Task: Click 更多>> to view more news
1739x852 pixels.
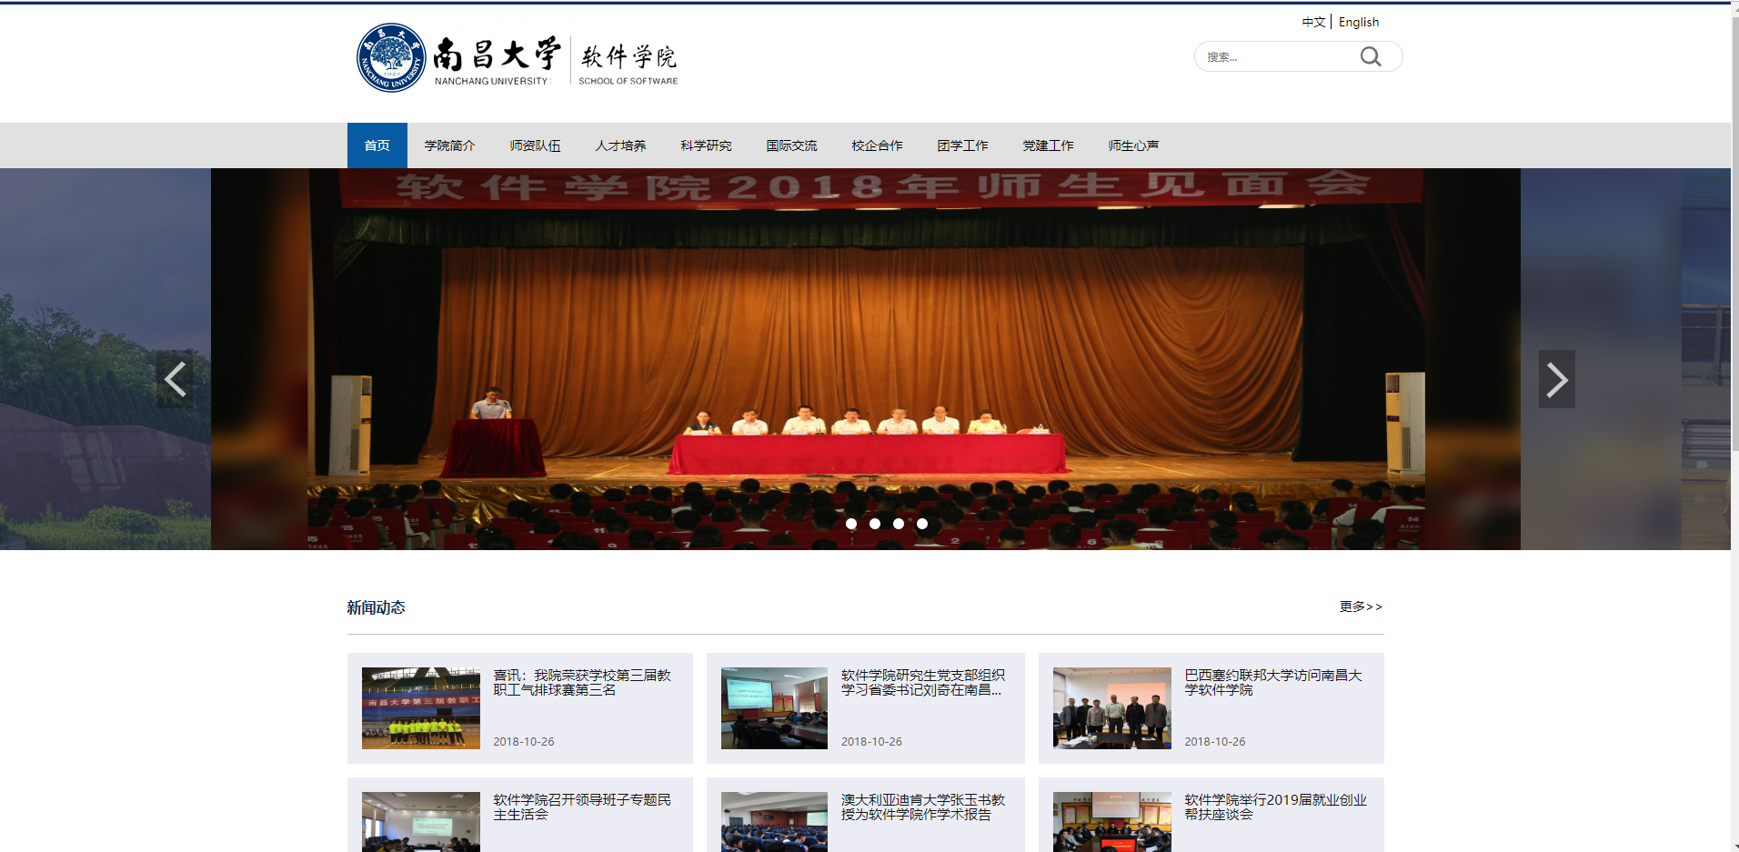Action: pyautogui.click(x=1360, y=606)
